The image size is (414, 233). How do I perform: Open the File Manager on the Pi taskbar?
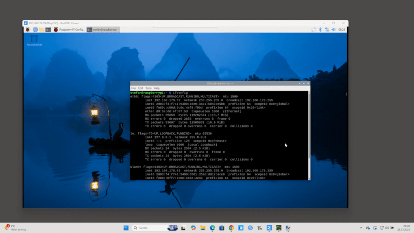pos(41,30)
